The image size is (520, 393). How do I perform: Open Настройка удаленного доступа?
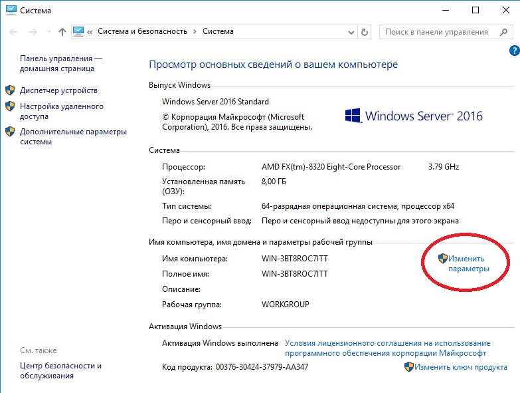62,111
